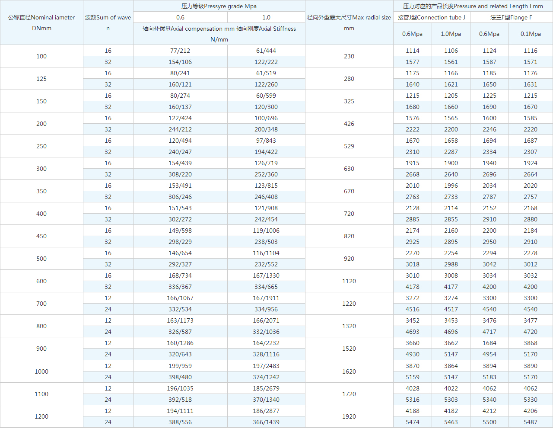Image resolution: width=553 pixels, height=429 pixels.
Task: Click the Sum of wave header cell
Action: click(x=108, y=22)
